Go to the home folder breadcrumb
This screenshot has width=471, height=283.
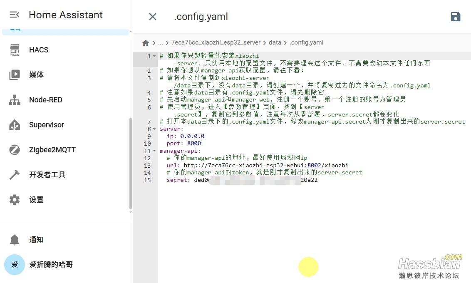coord(146,43)
